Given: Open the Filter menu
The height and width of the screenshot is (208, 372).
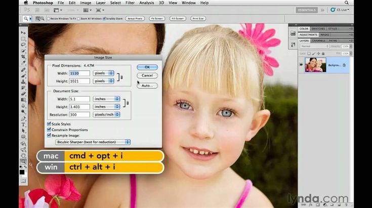Looking at the screenshot, I should pos(130,3).
